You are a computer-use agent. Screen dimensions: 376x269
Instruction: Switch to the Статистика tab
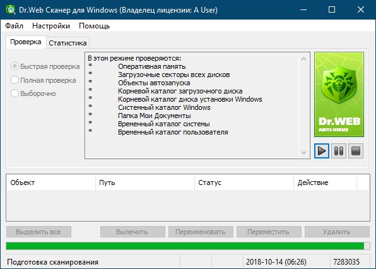point(68,43)
